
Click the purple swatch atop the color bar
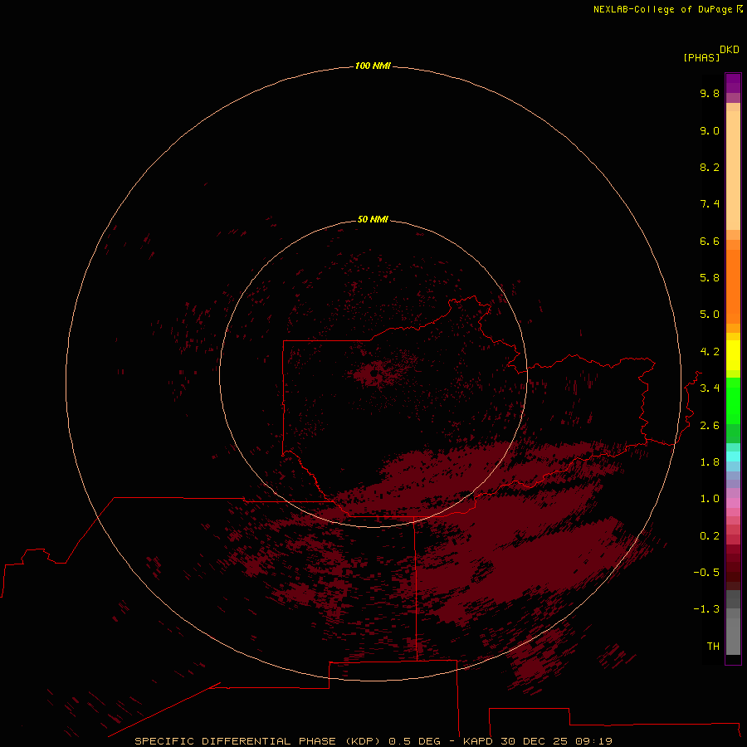733,83
